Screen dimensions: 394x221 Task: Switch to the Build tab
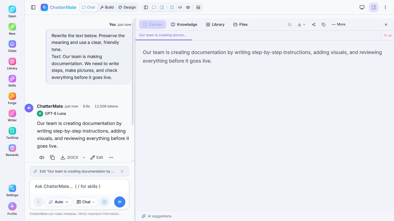(107, 7)
